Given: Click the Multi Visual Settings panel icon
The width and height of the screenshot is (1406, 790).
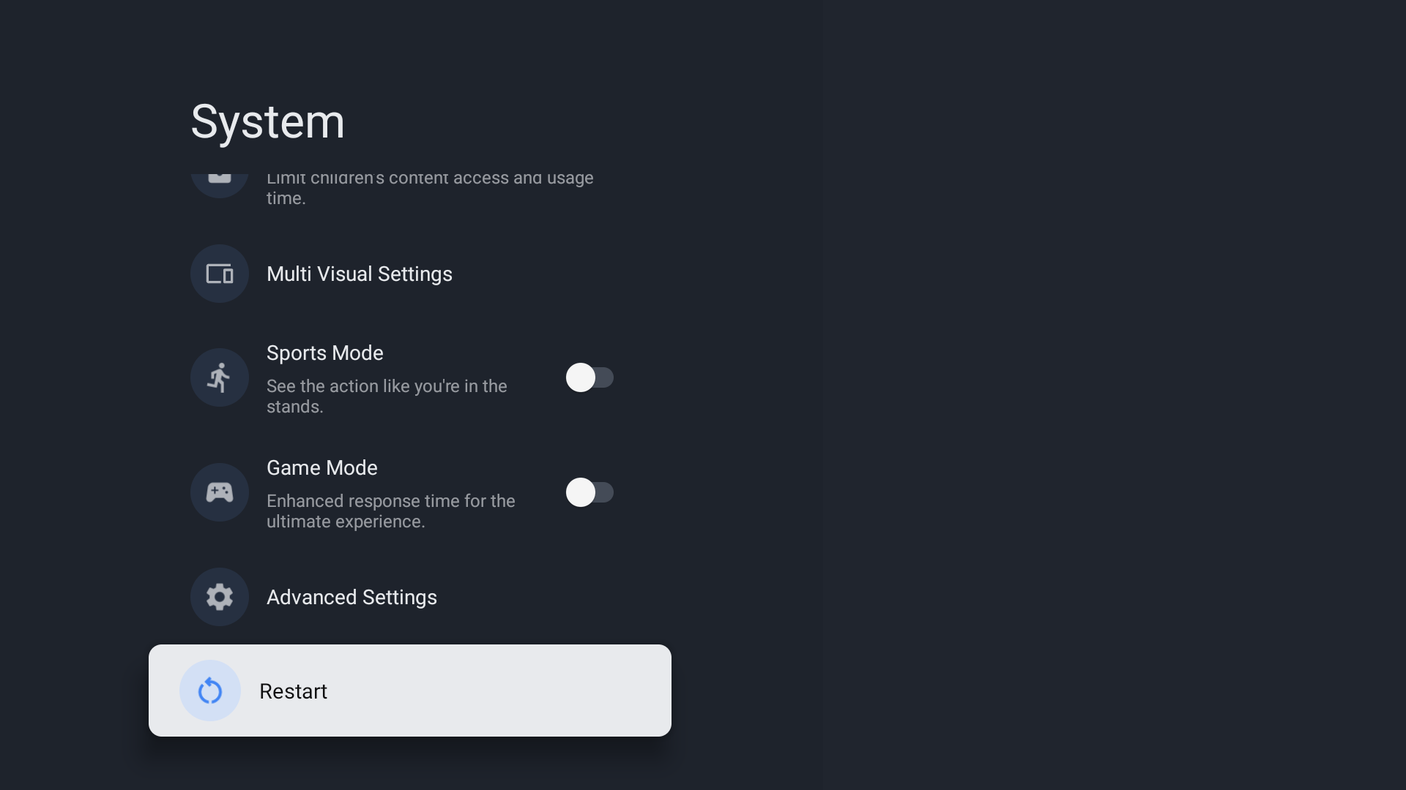Looking at the screenshot, I should (x=219, y=273).
